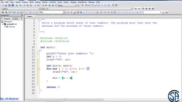
Task: Click the Find magnifier icon
Action: click(35, 5)
